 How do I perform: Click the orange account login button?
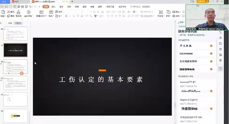pos(203,1)
